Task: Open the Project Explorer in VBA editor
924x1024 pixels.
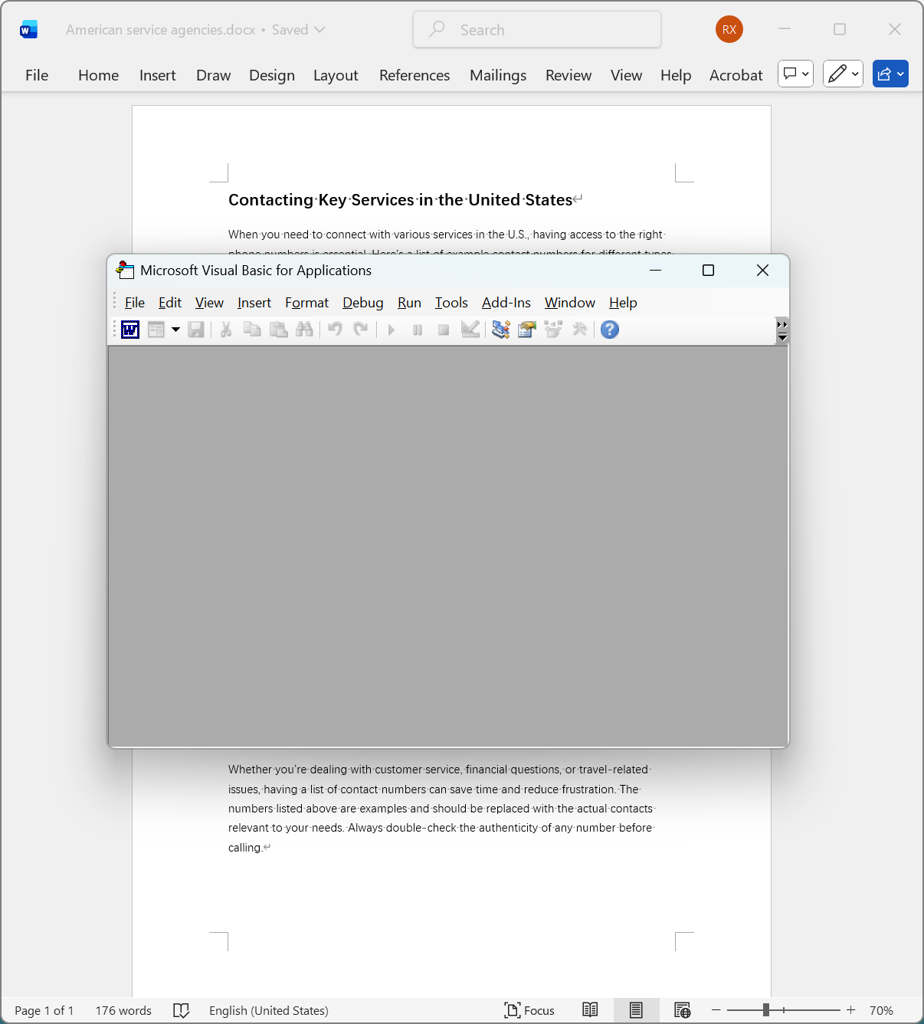Action: (x=500, y=330)
